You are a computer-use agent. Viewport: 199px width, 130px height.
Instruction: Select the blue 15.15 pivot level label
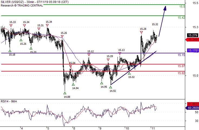click(x=181, y=55)
